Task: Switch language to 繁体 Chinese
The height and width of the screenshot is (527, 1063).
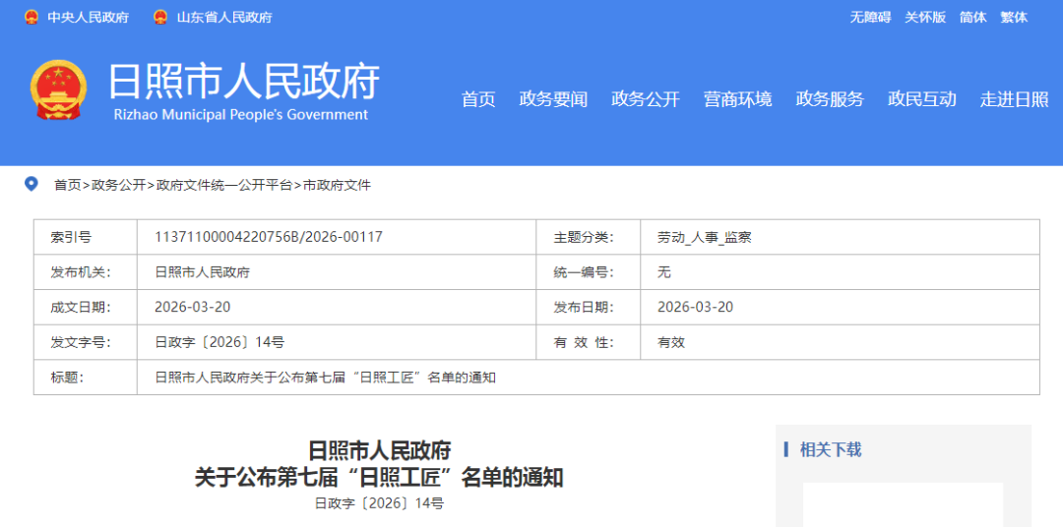Action: tap(1014, 17)
